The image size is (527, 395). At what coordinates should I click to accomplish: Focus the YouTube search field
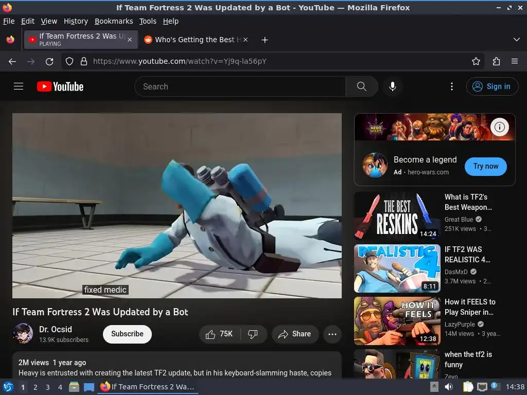[240, 86]
